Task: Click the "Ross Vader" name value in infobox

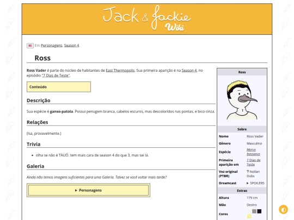Action: (x=255, y=136)
